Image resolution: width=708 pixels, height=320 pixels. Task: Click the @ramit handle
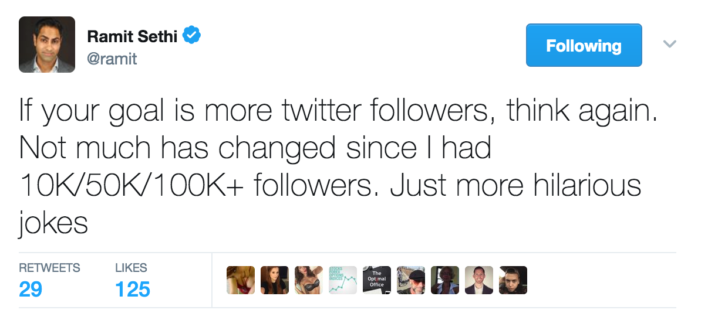pyautogui.click(x=112, y=59)
